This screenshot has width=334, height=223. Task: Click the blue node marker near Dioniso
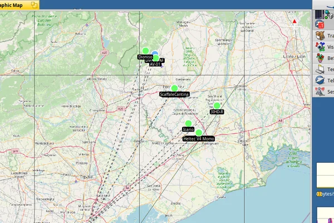(x=155, y=54)
